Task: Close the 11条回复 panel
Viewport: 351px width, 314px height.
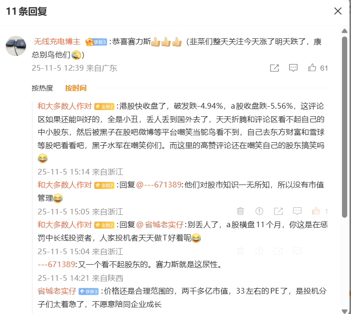Action: coord(338,11)
